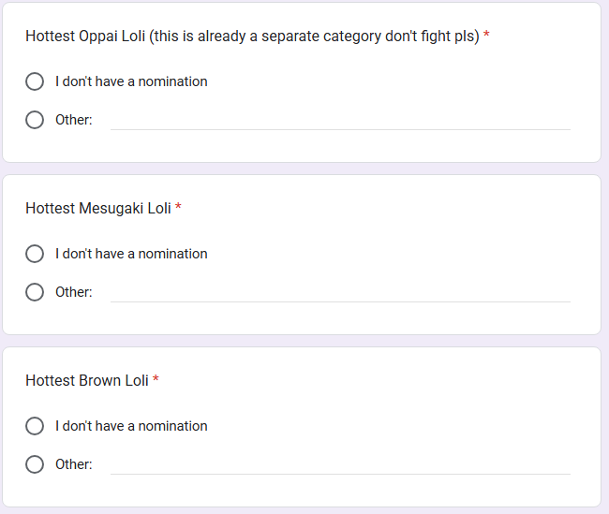Click the red required asterisk on the Brown question
609x514 pixels.
(x=156, y=378)
